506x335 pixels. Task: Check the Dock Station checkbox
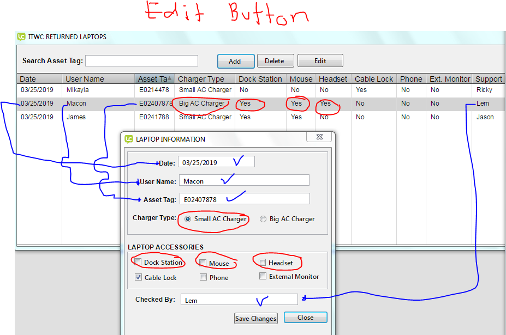click(x=139, y=263)
